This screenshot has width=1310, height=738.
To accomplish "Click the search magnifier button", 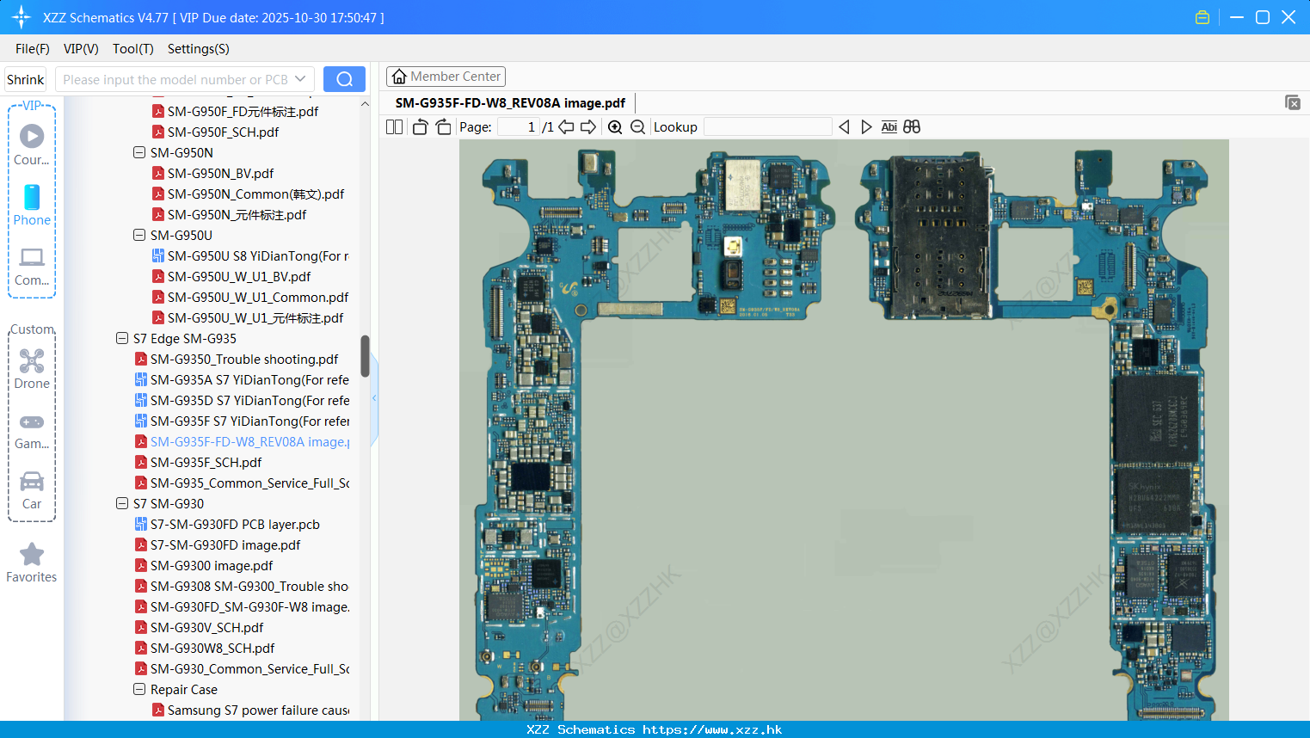I will pyautogui.click(x=344, y=79).
